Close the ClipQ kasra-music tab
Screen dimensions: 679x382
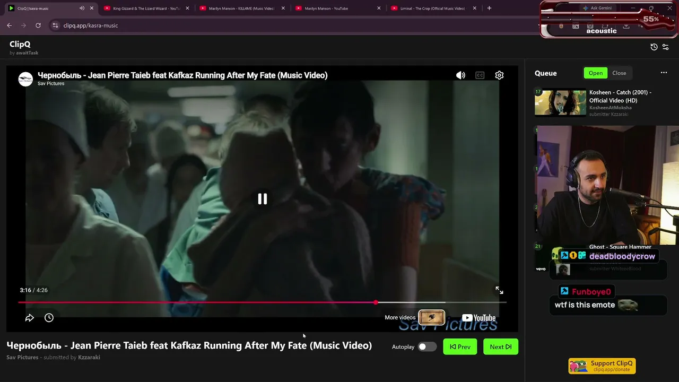point(92,8)
